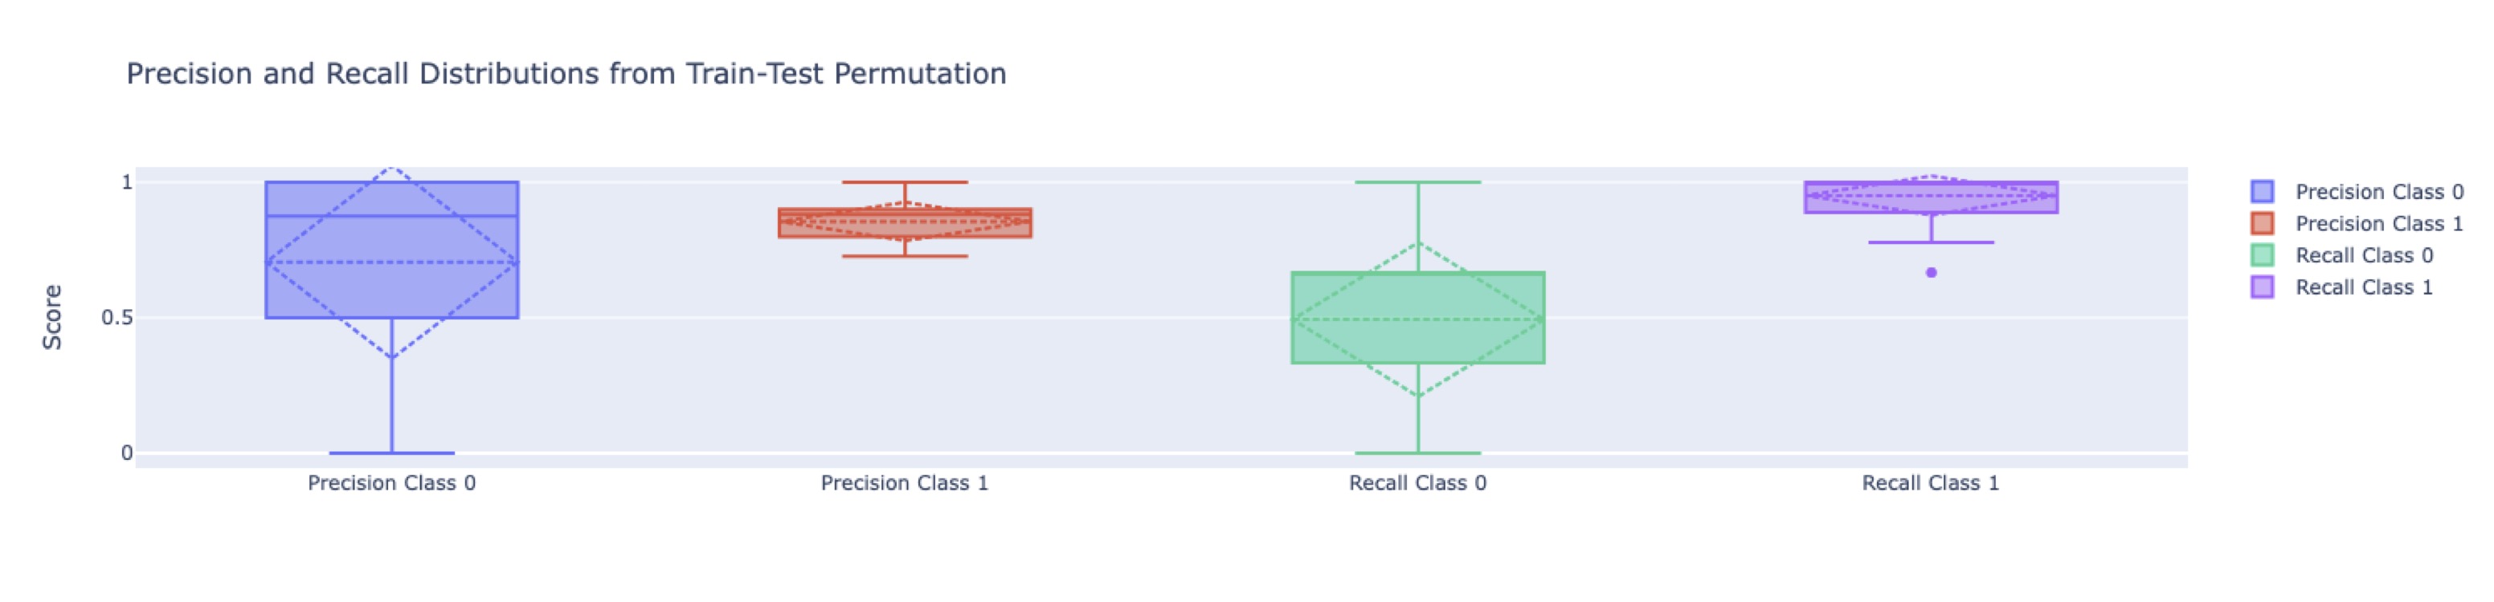This screenshot has height=602, width=2494.
Task: Click the purple Recall Class 1 box
Action: tap(1932, 197)
